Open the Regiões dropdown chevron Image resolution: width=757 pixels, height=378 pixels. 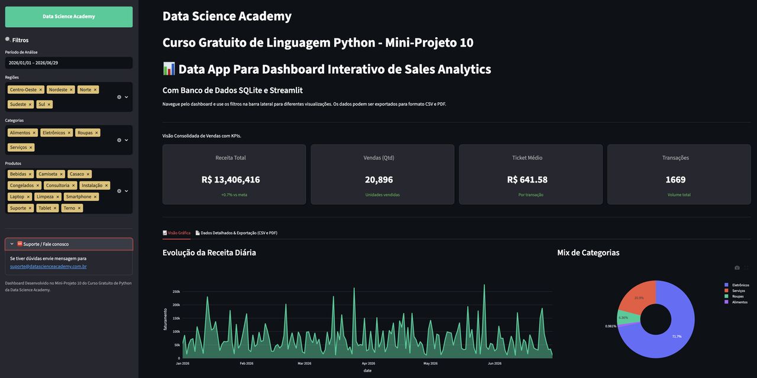[x=126, y=97]
